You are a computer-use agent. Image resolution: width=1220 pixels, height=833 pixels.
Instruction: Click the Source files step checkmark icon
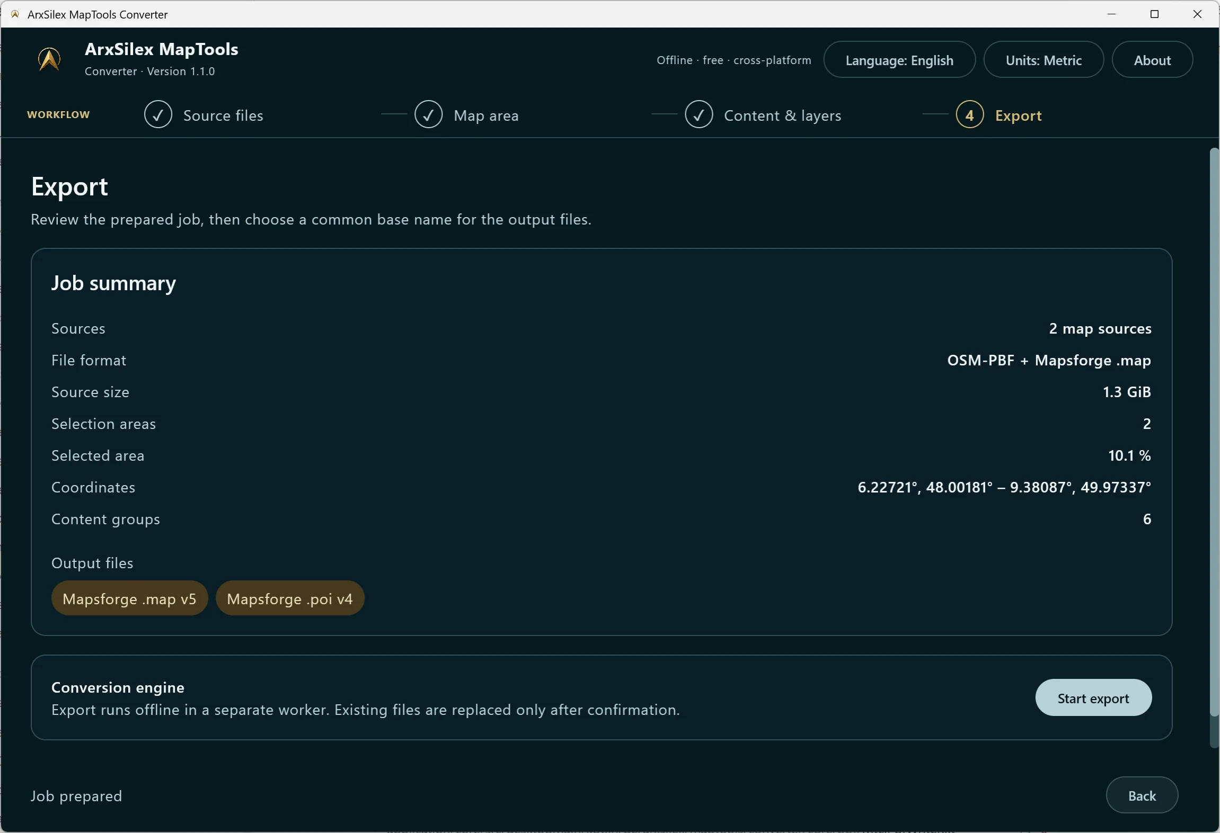click(158, 114)
